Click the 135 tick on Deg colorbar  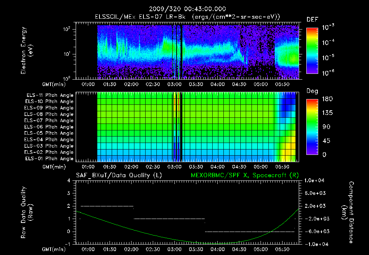[327, 113]
